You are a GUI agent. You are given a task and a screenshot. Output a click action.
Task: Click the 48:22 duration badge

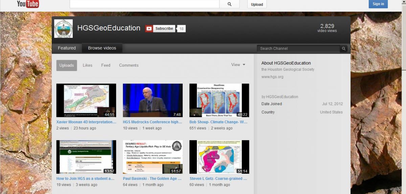coord(243,114)
